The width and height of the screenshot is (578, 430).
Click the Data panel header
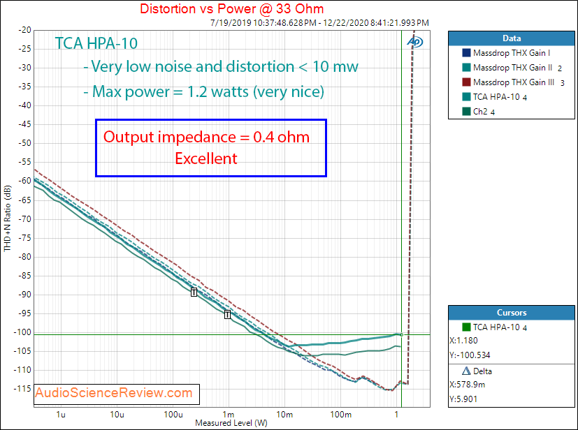tap(512, 38)
